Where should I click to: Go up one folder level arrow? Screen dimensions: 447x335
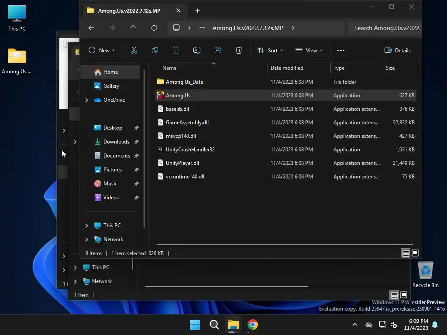pyautogui.click(x=133, y=28)
